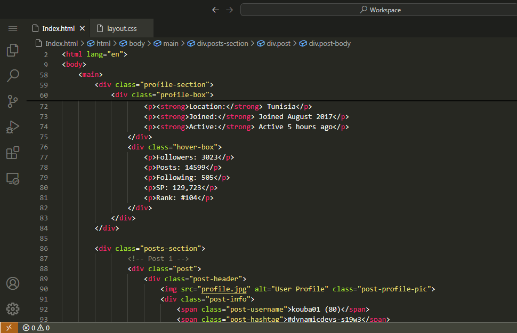Viewport: 517px width, 333px height.
Task: Open the Manage gear settings icon
Action: coord(13,308)
